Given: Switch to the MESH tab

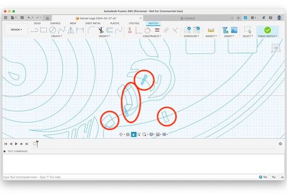Looking at the screenshot, I should pos(73,23).
